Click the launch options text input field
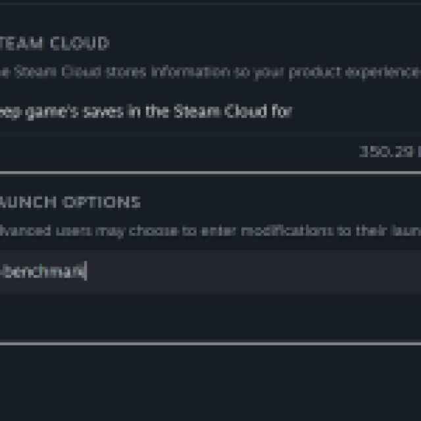421x421 pixels. [x=210, y=271]
